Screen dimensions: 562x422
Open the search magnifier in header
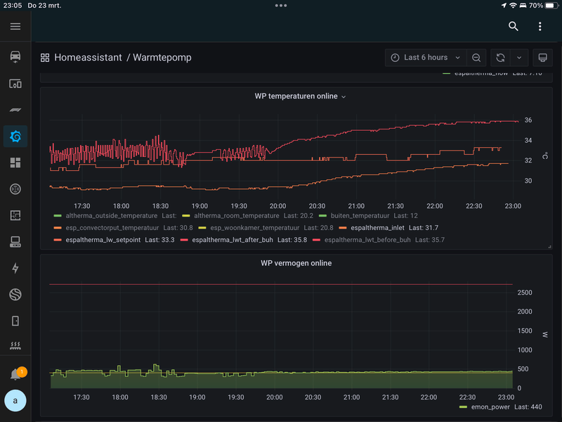(514, 27)
